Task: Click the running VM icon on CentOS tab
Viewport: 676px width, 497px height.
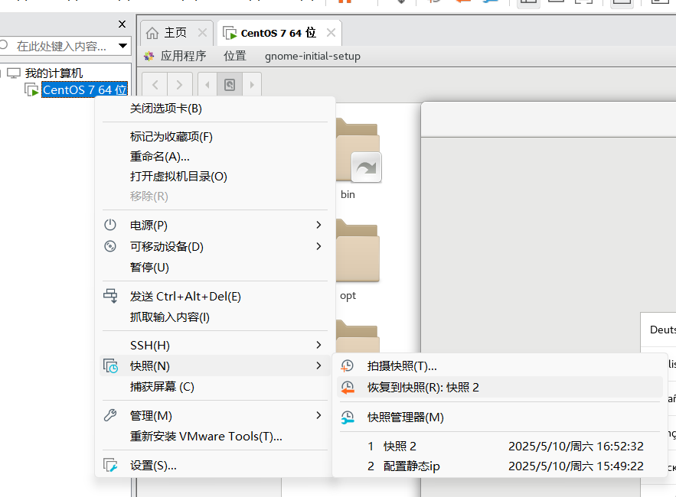Action: point(230,33)
